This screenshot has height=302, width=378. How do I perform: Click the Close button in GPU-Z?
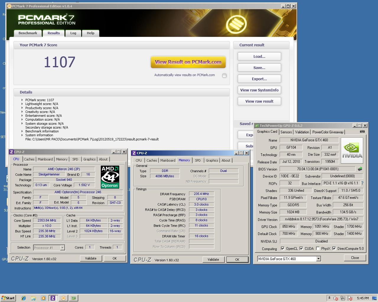(355, 258)
